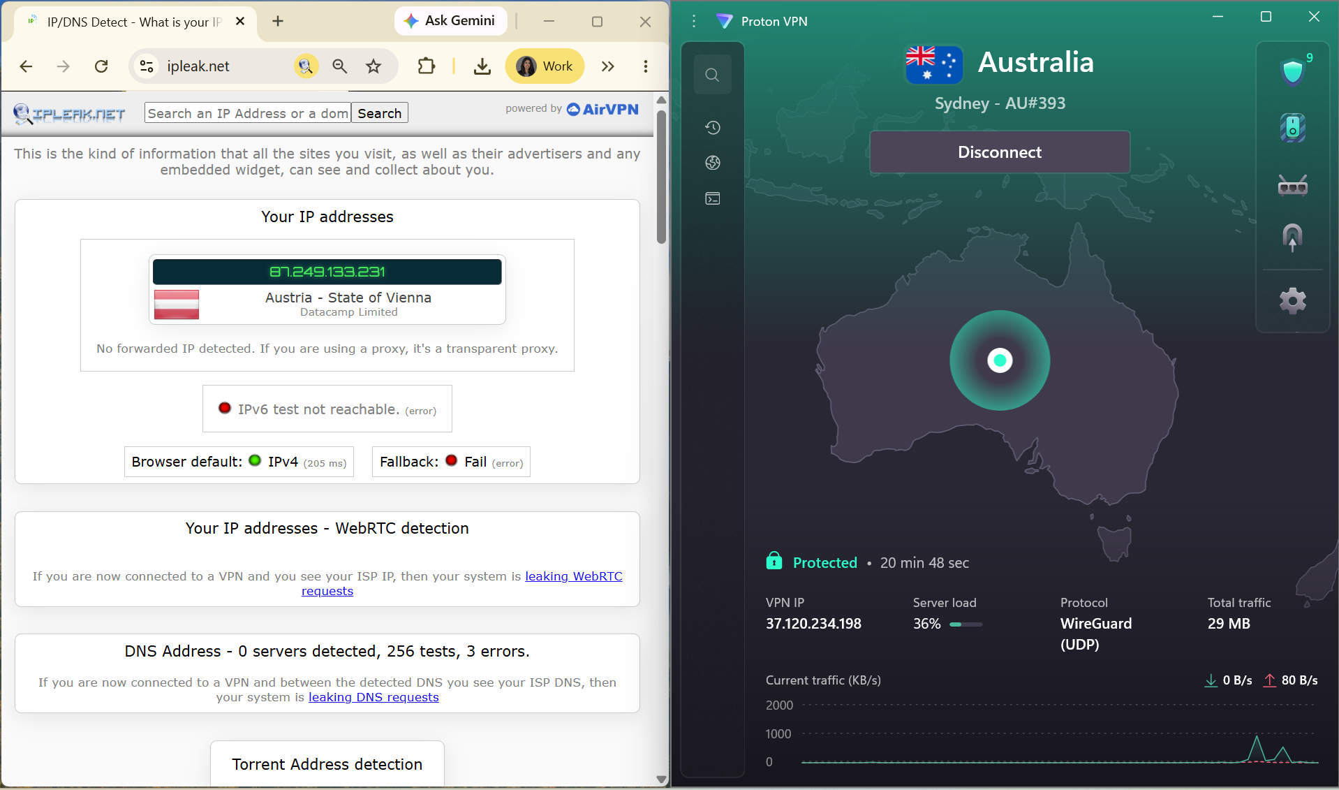Click the zoom magnifier icon in address bar
Screen dimensions: 1339x790
click(340, 66)
